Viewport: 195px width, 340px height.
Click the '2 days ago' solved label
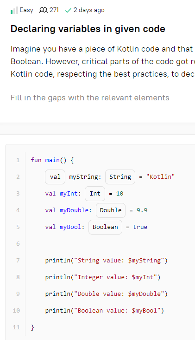[x=89, y=10]
